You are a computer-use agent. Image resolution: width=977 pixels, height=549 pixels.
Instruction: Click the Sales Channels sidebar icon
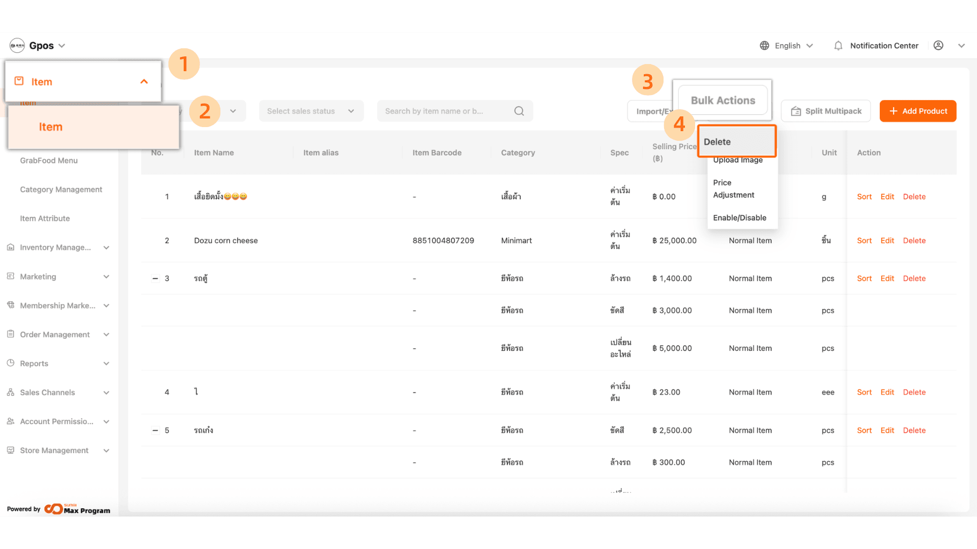pos(11,392)
